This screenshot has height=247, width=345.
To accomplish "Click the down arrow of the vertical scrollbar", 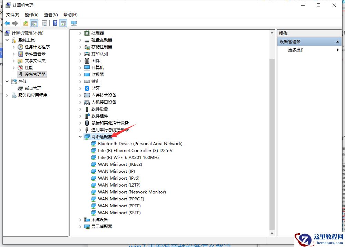I will tap(272, 232).
